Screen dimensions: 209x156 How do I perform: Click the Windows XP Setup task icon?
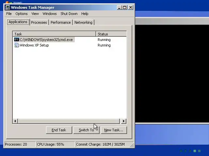click(17, 45)
